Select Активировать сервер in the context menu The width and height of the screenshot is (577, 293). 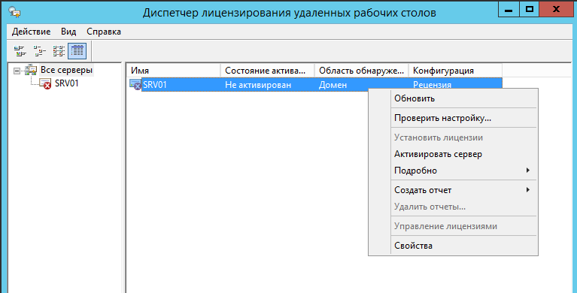coord(453,154)
